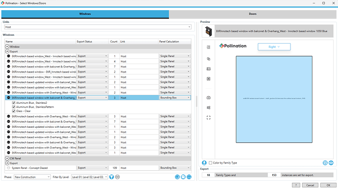Screen dimensions: 338x189
Task: Click the fullscreen brackets icon in preview
Action: [209, 118]
